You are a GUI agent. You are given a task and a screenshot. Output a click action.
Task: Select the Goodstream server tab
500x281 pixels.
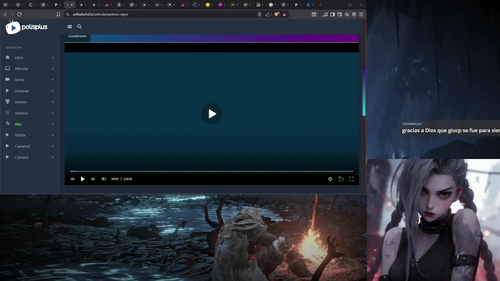[77, 36]
